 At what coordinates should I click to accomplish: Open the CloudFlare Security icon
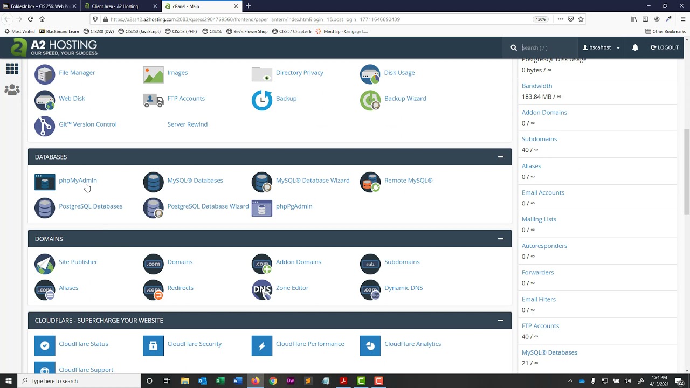click(153, 345)
